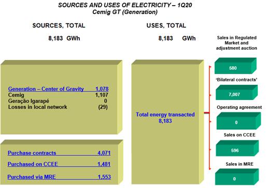Select the Sales in MRE box showing 0
The height and width of the screenshot is (188, 269).
point(237,177)
